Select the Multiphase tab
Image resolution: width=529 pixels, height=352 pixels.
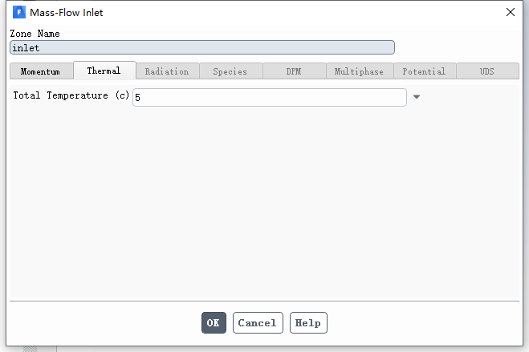tap(360, 71)
